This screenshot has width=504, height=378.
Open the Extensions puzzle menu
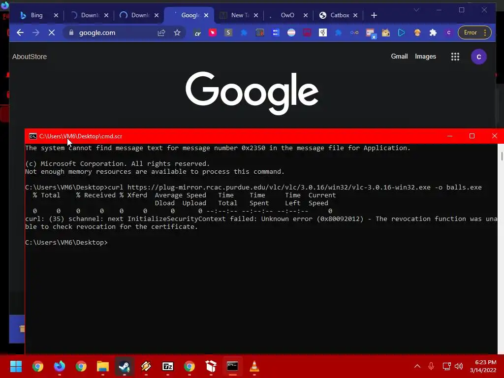(x=433, y=32)
